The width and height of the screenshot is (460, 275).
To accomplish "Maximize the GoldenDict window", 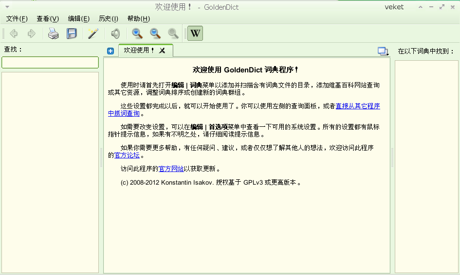I will pos(442,7).
